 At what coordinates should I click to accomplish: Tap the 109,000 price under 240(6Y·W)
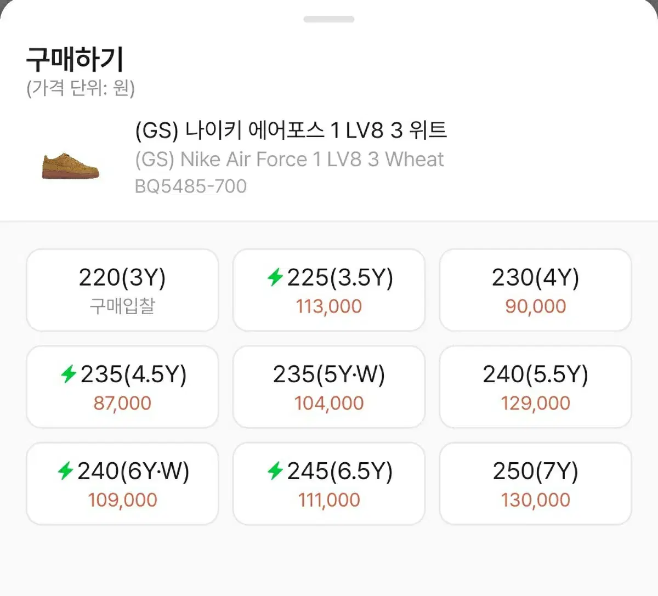pos(122,500)
